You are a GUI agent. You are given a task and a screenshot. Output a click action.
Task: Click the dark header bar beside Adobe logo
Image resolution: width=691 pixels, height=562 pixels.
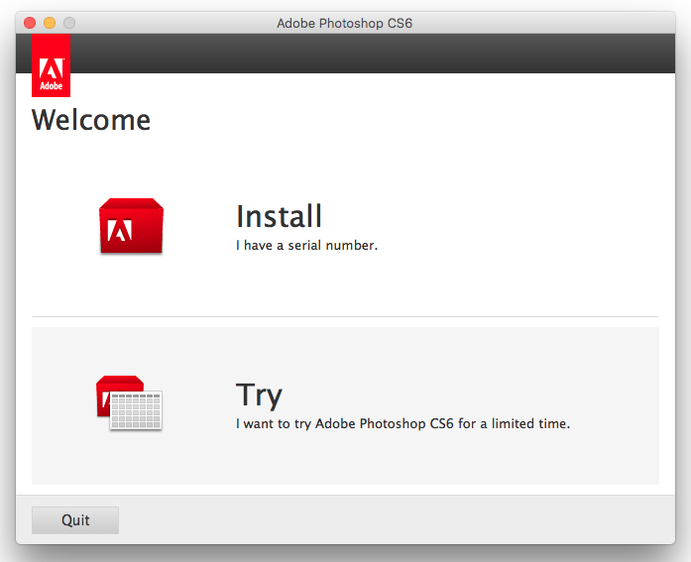coord(367,54)
